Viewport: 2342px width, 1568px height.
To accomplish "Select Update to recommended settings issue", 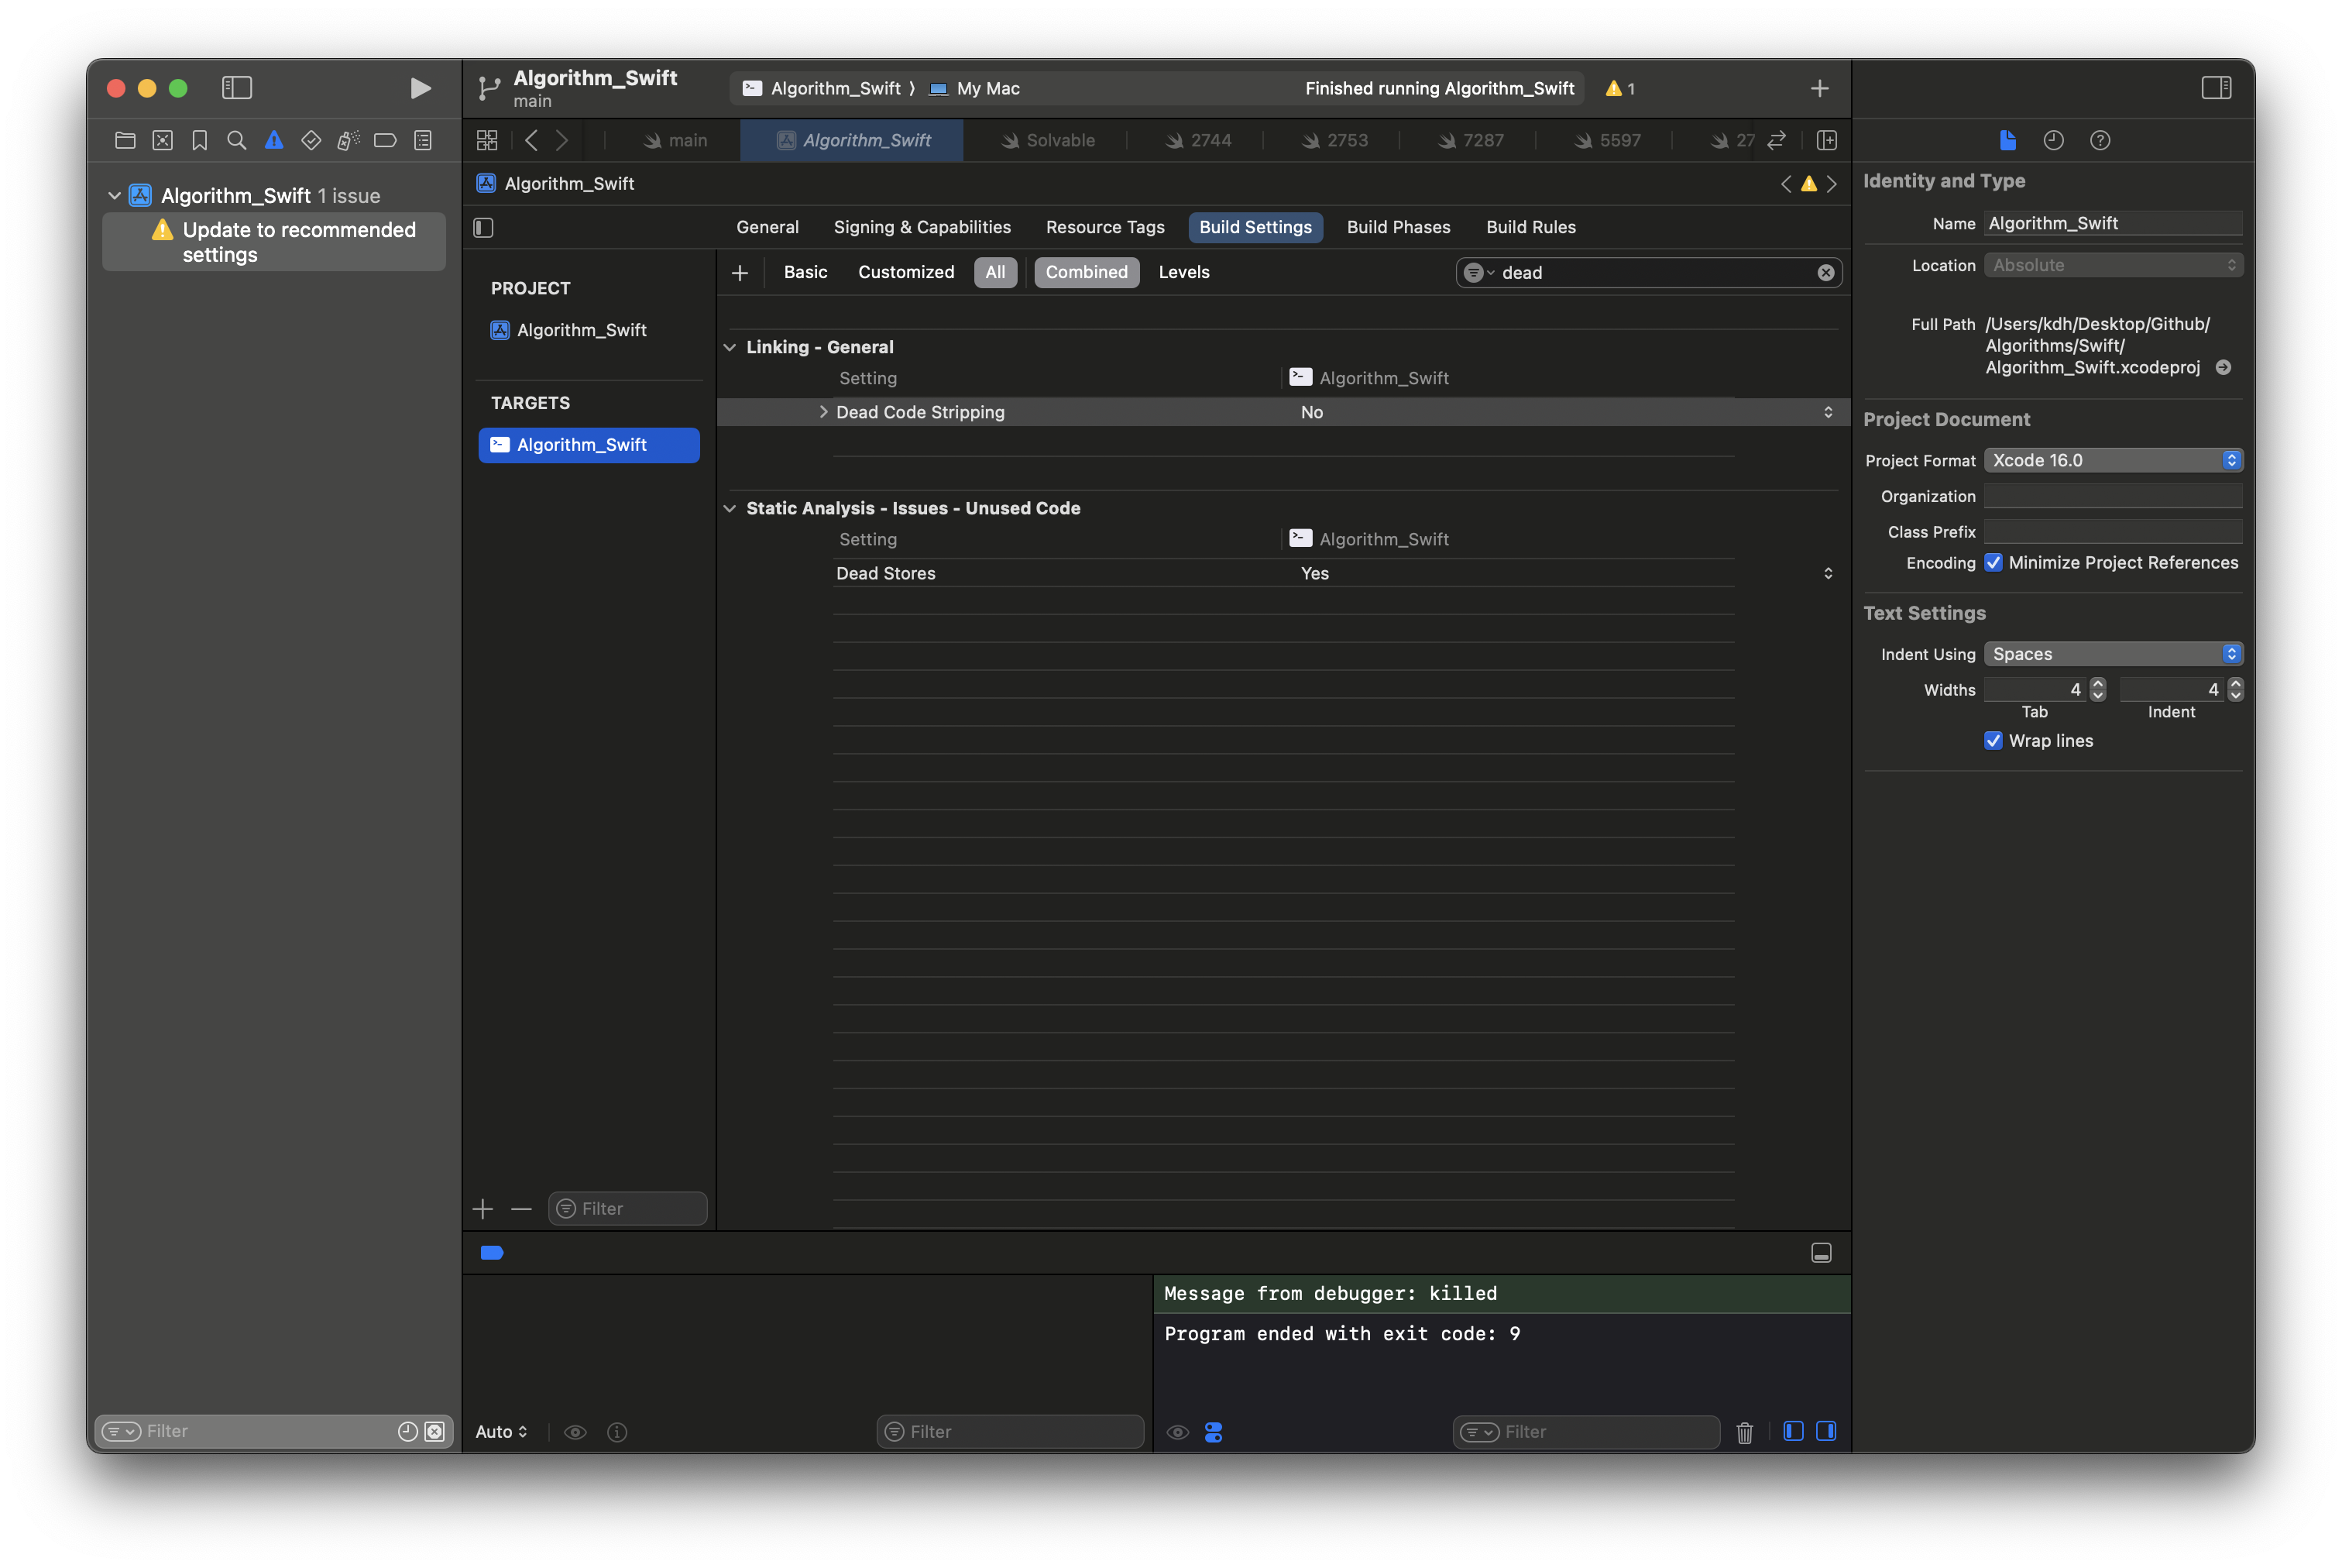I will pos(274,242).
